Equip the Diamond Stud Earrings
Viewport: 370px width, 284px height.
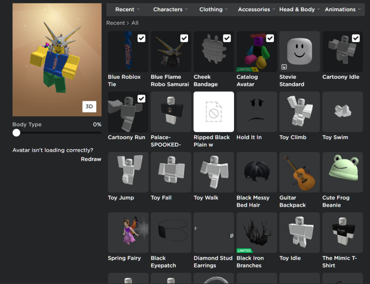pos(214,232)
